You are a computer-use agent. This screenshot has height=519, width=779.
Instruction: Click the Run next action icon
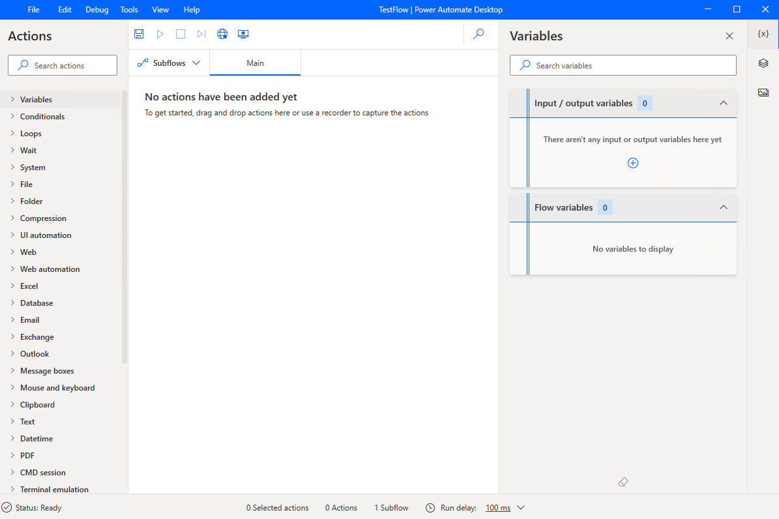point(201,34)
